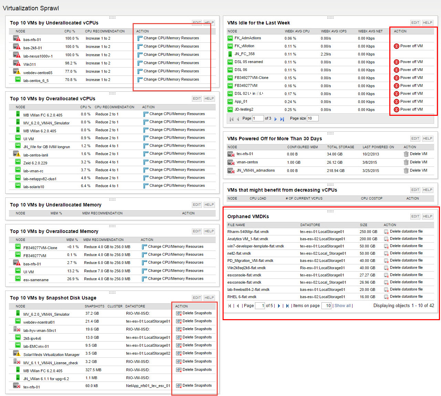Click the warning VM icon for bas-nfs-01 in Underallocated vCPUs
The image size is (441, 396).
tap(17, 38)
